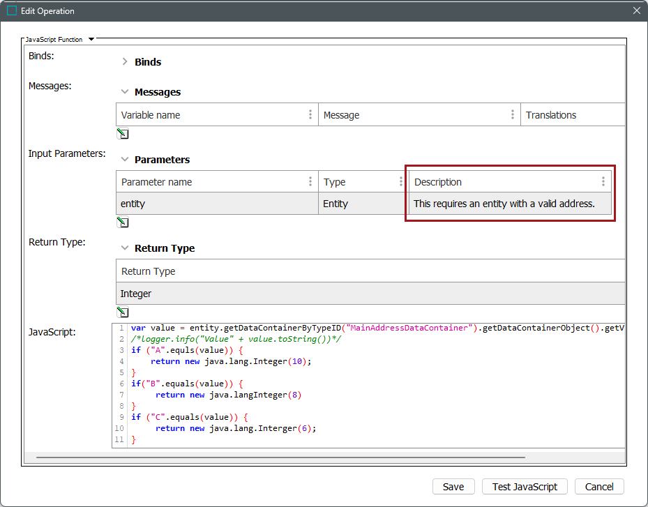
Task: Expand the Binds section
Action: (125, 62)
